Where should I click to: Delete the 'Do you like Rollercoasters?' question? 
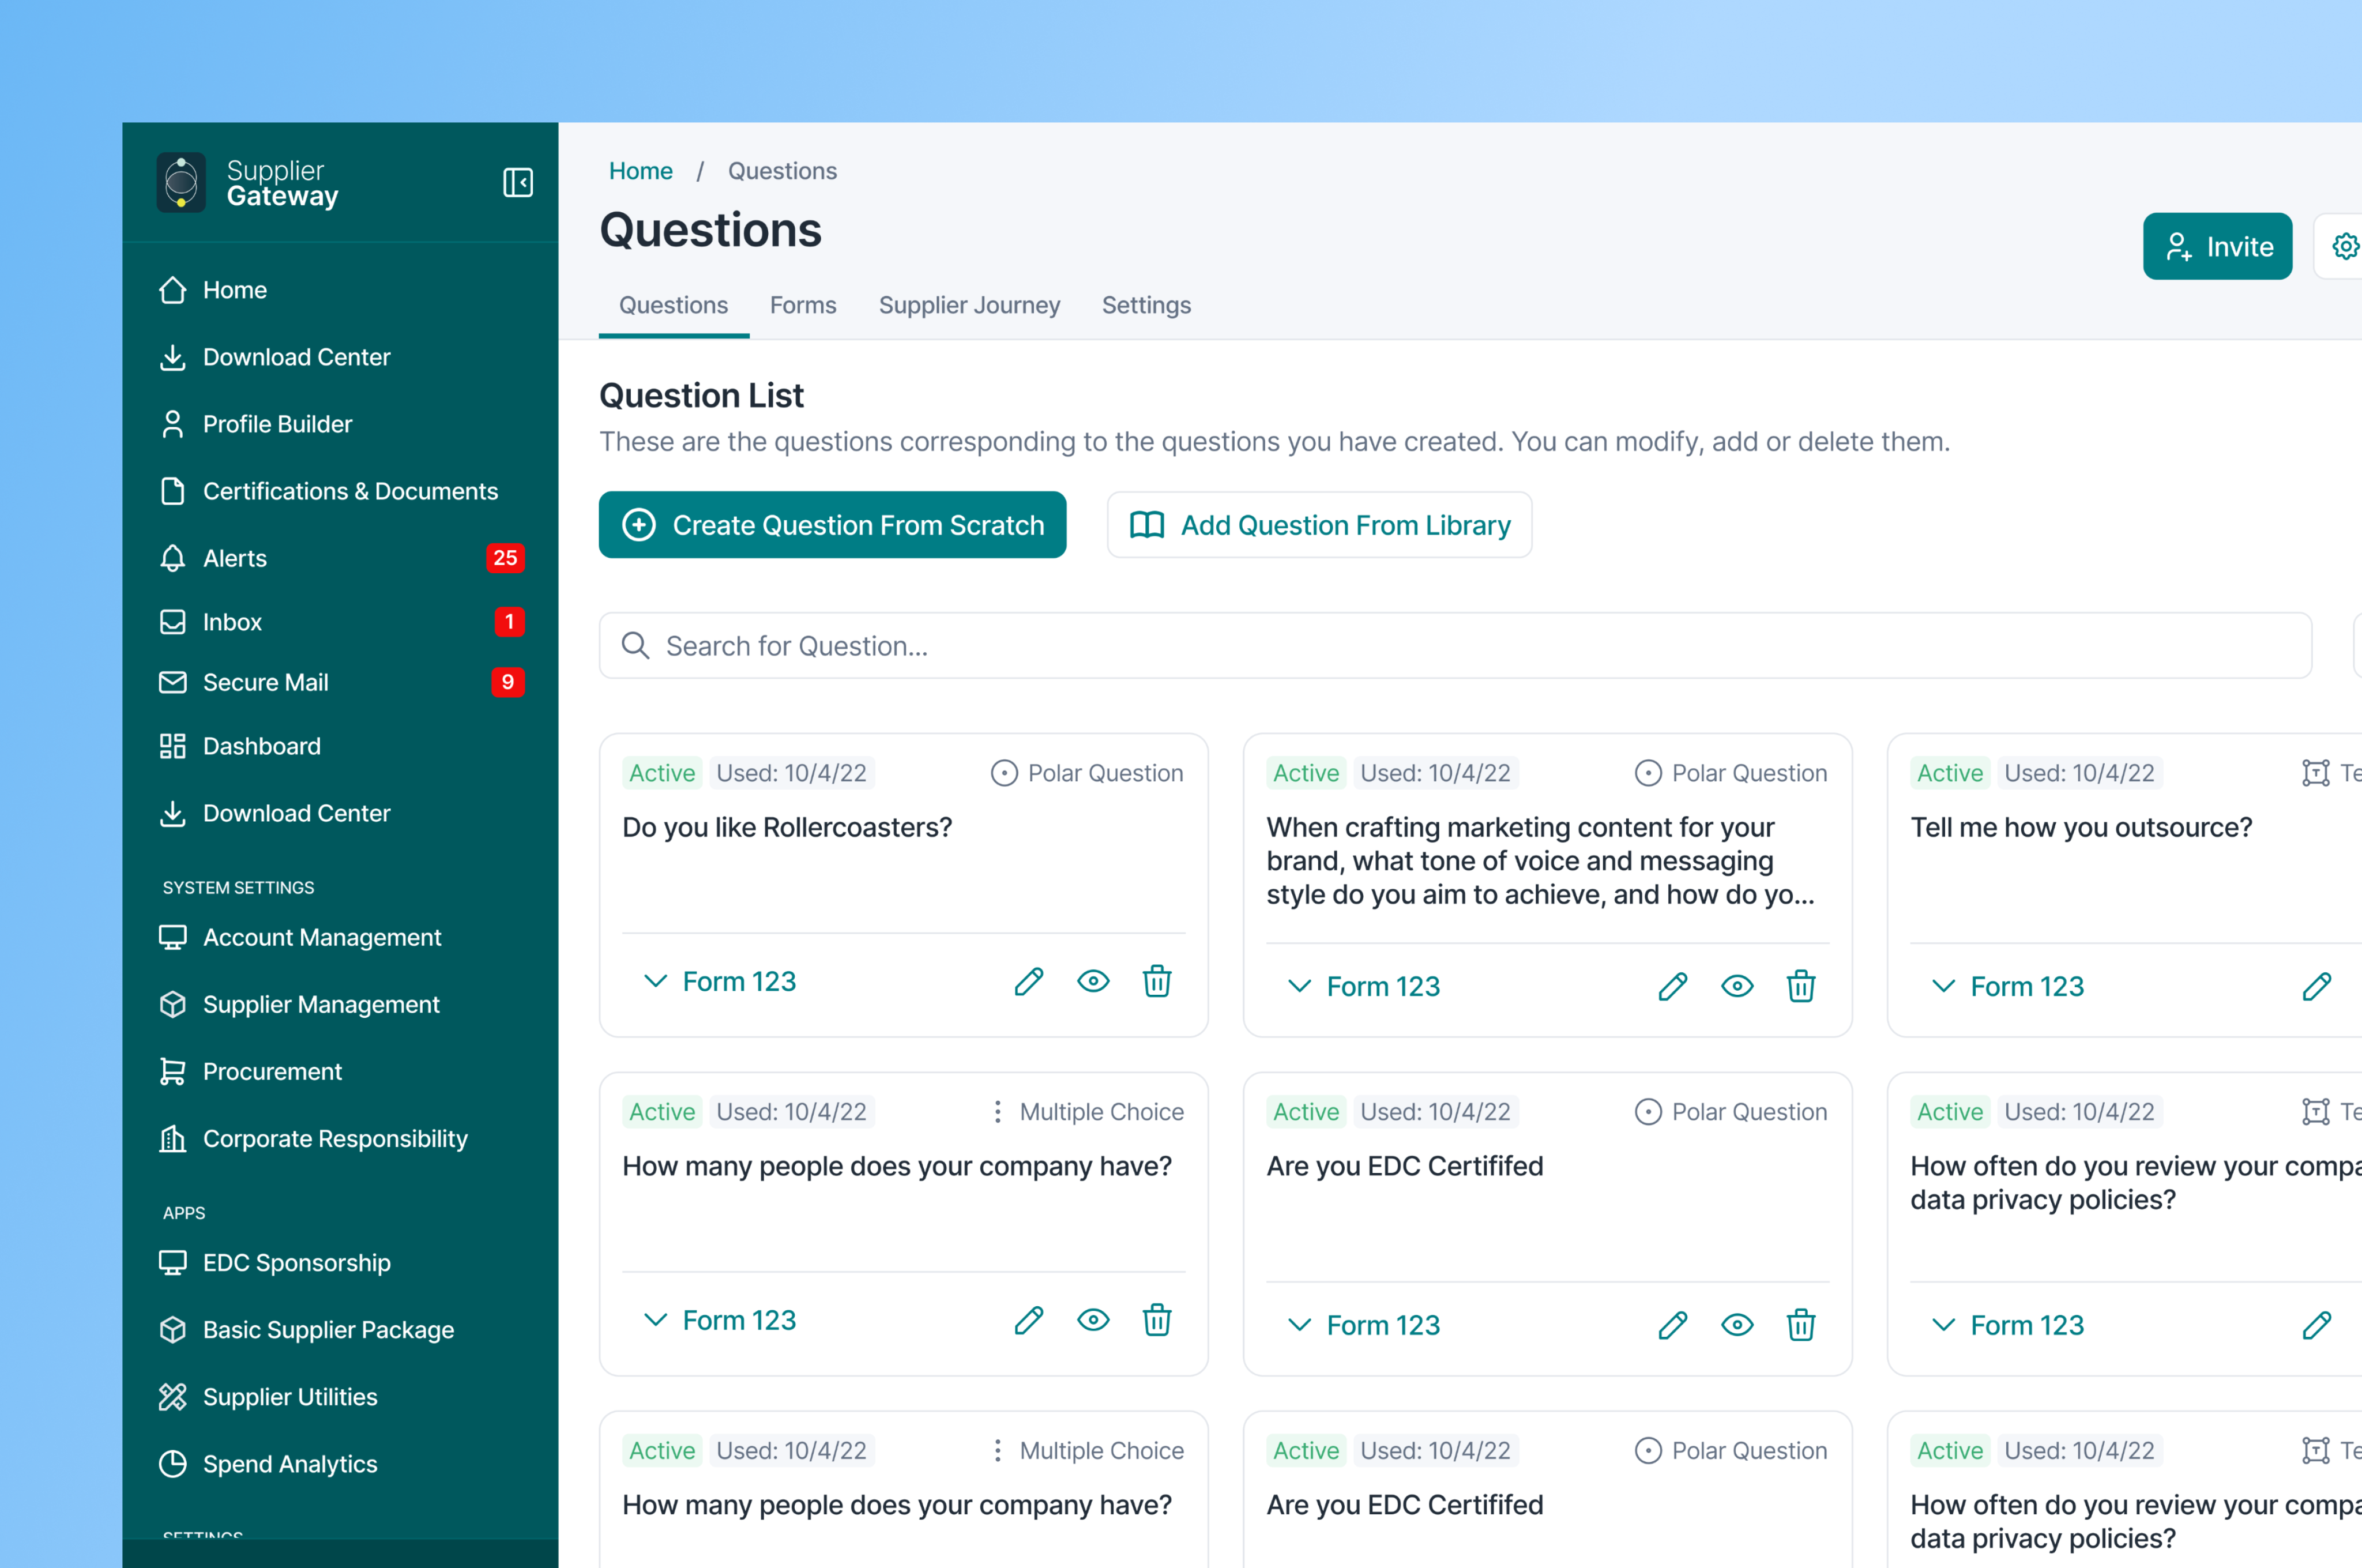pyautogui.click(x=1157, y=981)
